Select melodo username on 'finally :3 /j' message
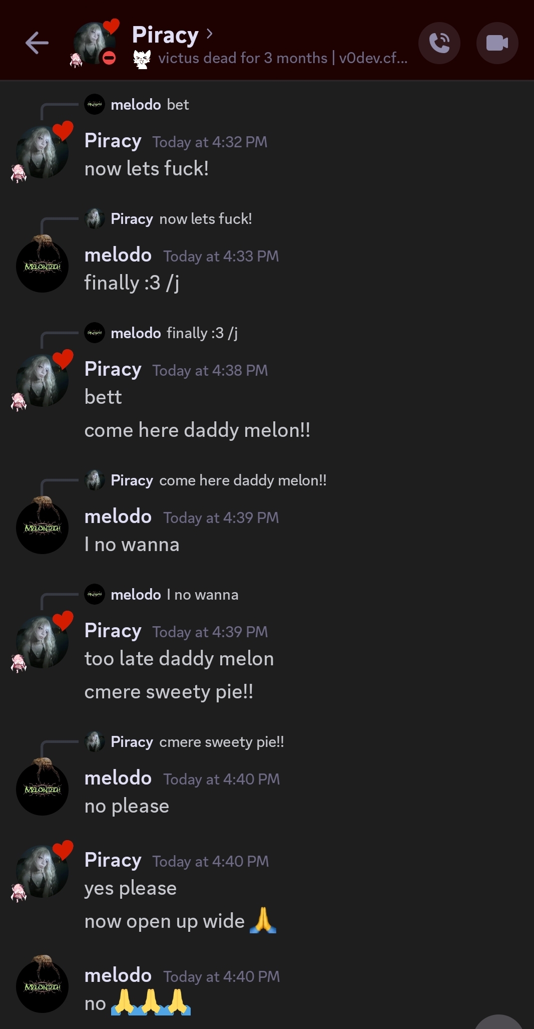Viewport: 534px width, 1029px height. click(118, 255)
